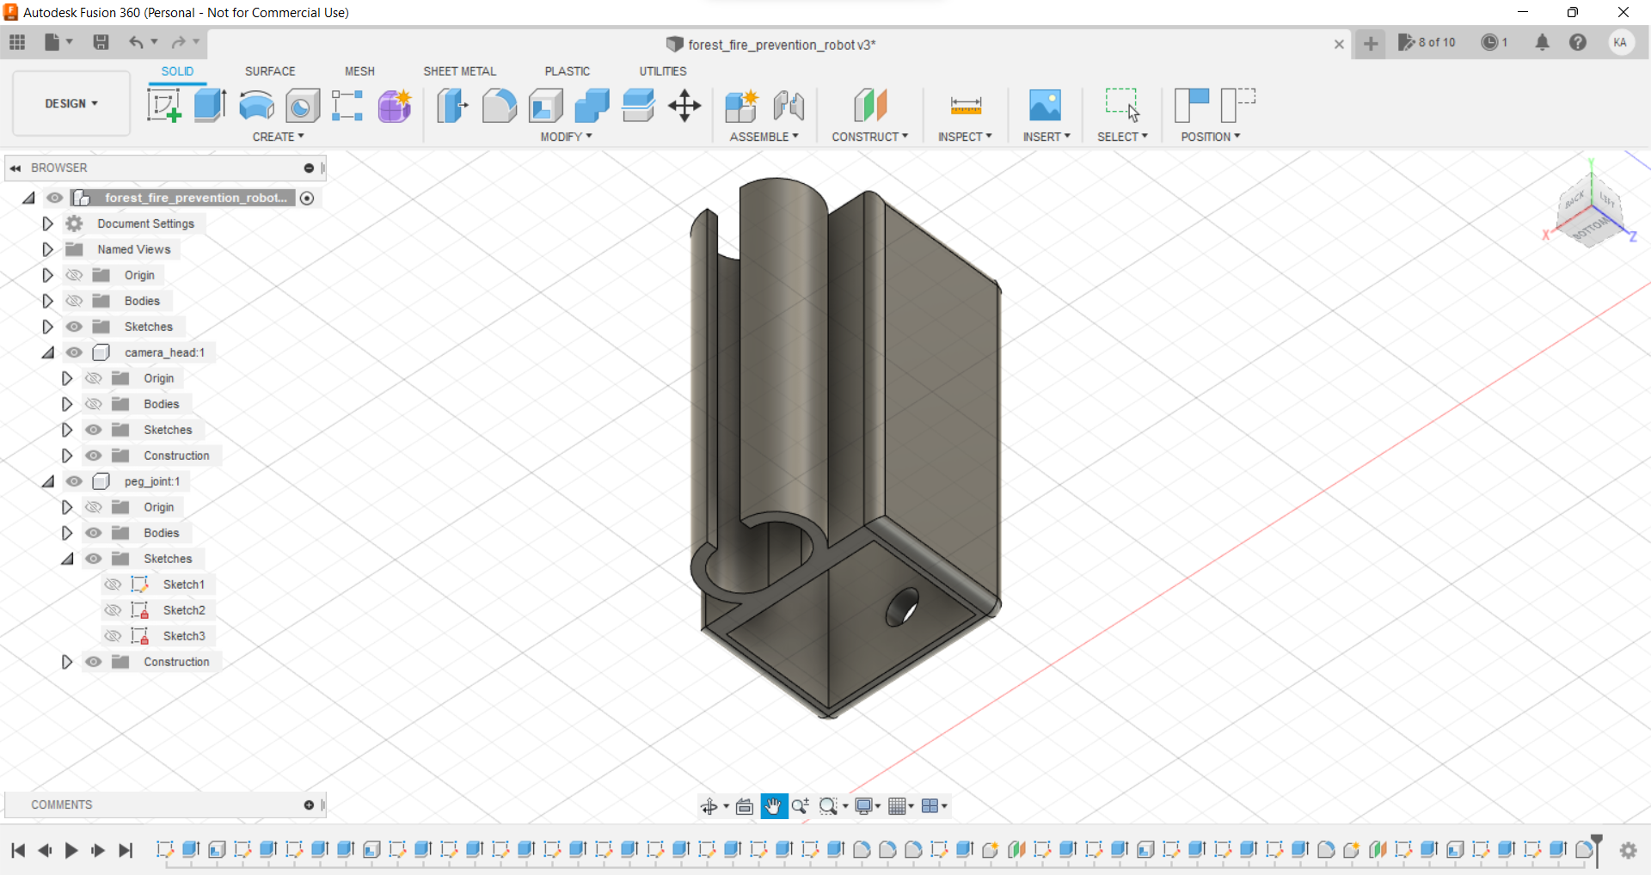The width and height of the screenshot is (1651, 875).
Task: Expand the Document Settings node
Action: coord(47,223)
